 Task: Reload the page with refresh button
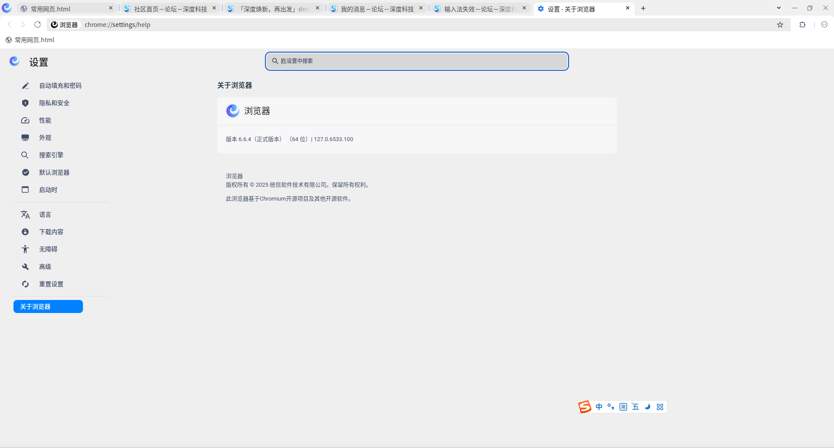(x=38, y=25)
